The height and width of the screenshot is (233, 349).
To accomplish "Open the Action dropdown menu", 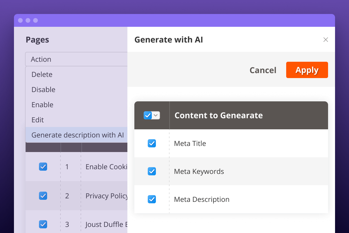I will (76, 59).
